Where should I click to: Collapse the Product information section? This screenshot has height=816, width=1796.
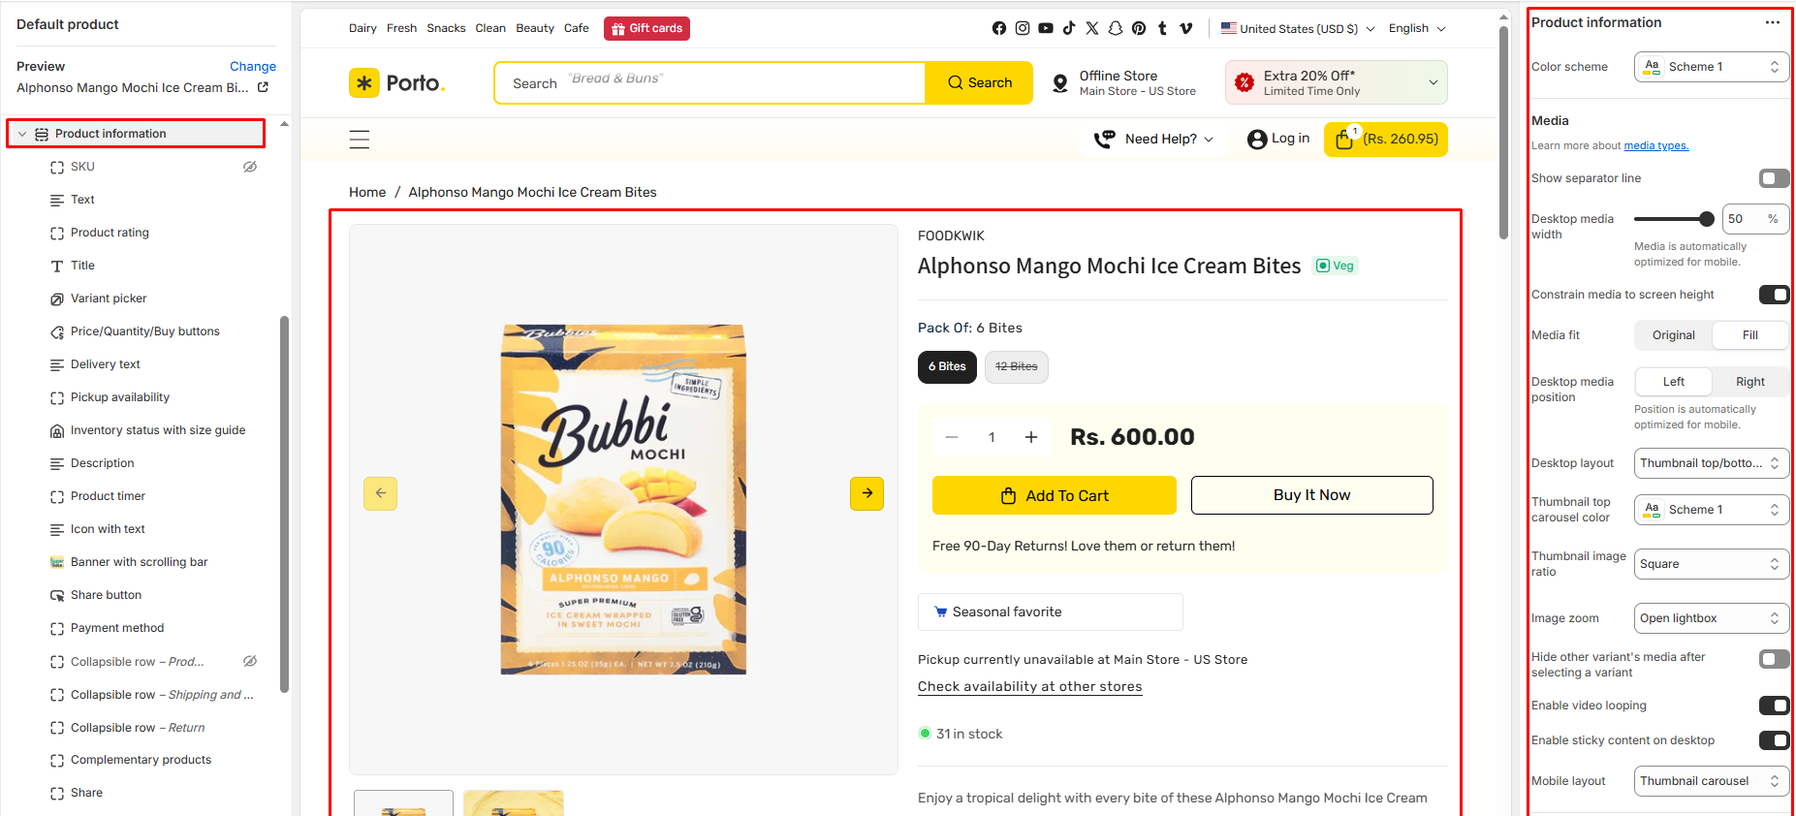coord(22,134)
